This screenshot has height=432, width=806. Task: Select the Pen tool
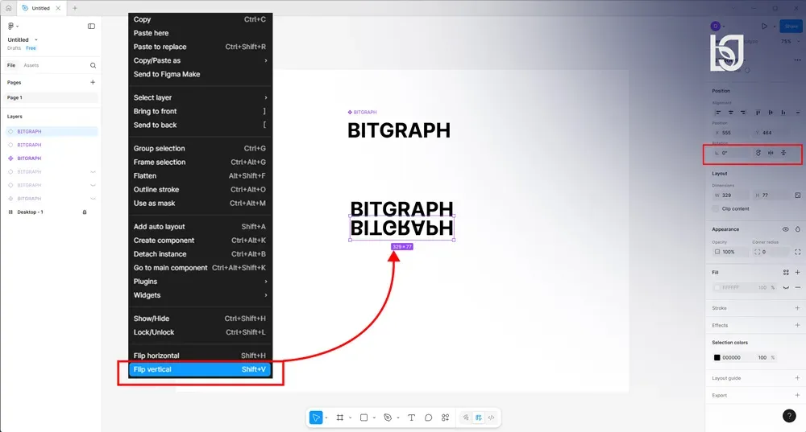[388, 418]
